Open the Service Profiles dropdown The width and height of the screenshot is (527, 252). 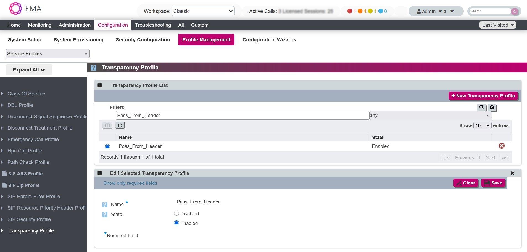[48, 54]
